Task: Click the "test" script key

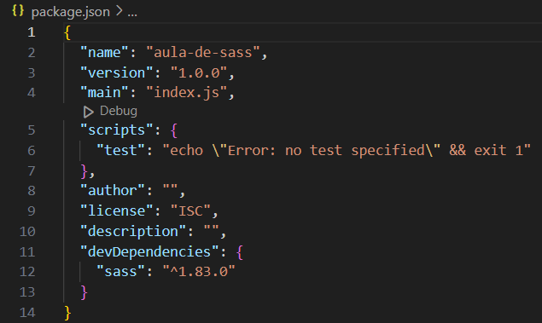Action: coord(120,150)
